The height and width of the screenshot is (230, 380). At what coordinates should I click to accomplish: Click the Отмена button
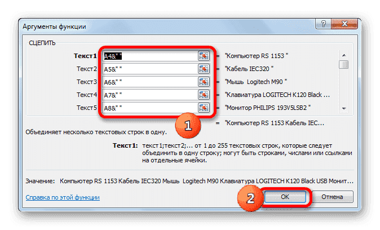332,197
